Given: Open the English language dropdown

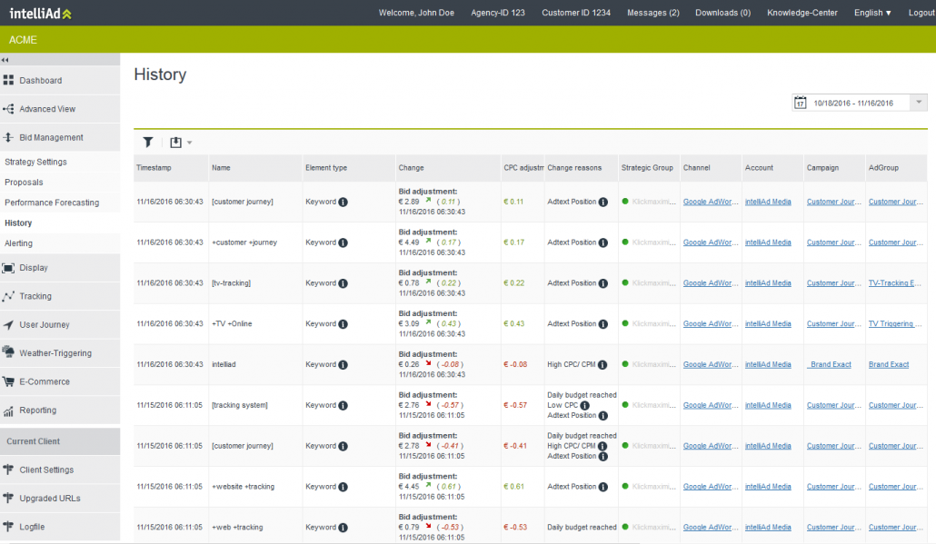Looking at the screenshot, I should tap(872, 13).
